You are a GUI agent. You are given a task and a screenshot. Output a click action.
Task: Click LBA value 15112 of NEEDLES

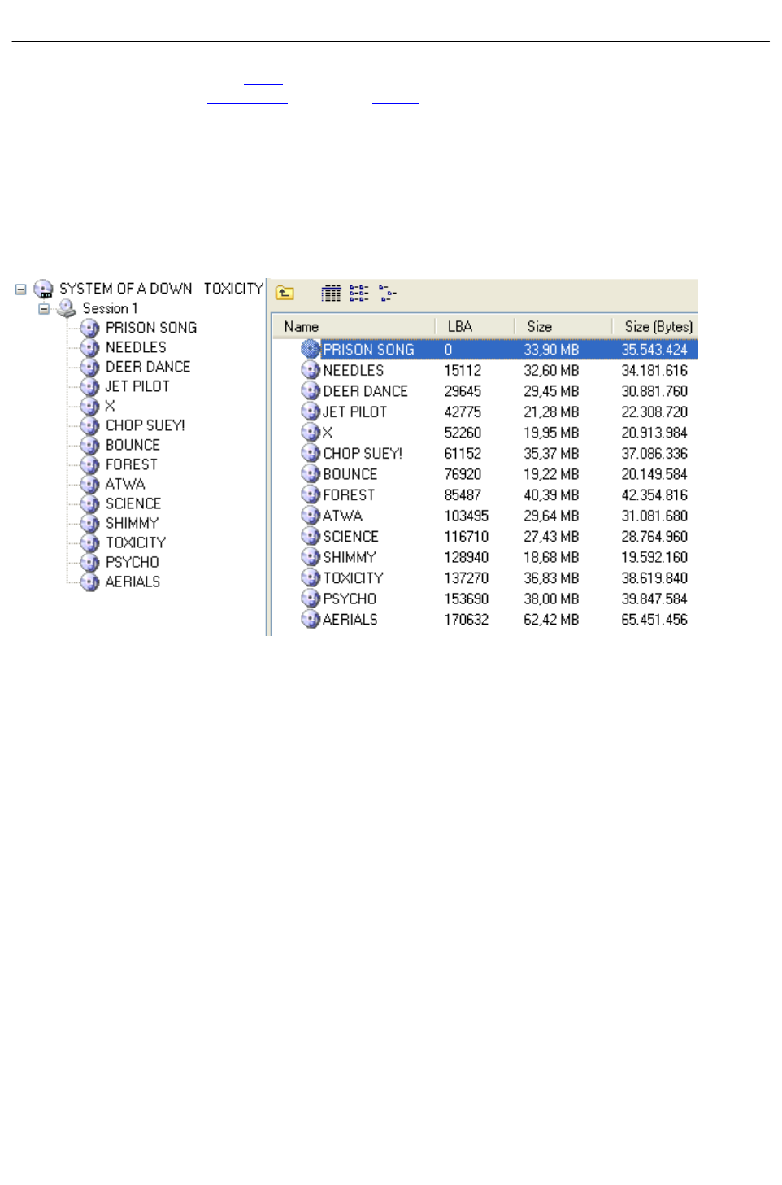463,370
